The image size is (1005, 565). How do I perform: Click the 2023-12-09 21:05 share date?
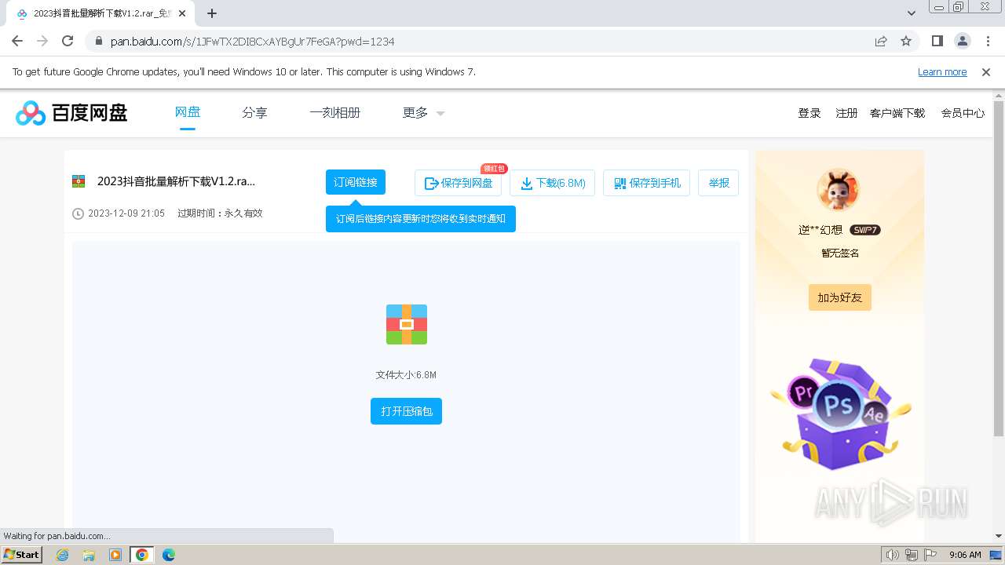point(126,213)
